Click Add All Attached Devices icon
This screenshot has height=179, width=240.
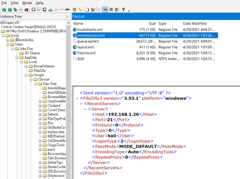click(x=10, y=10)
